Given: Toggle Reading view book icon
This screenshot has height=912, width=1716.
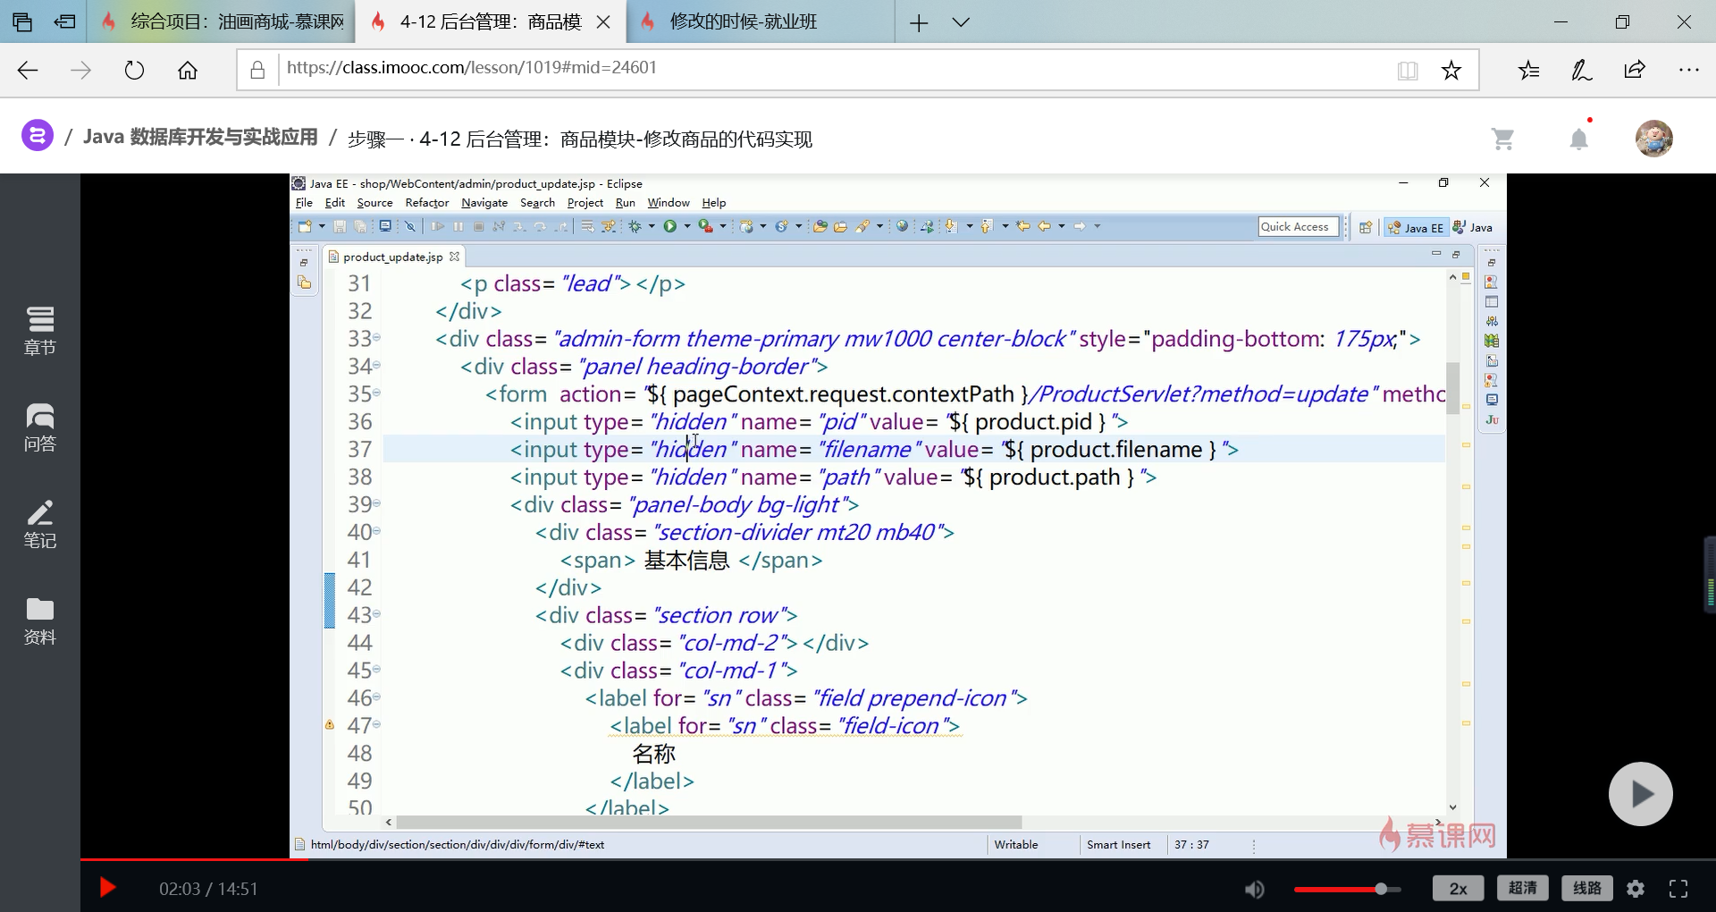Looking at the screenshot, I should point(1408,70).
